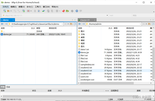Open dropdown beside the red play icon
This screenshot has width=155, height=101.
point(31,11)
